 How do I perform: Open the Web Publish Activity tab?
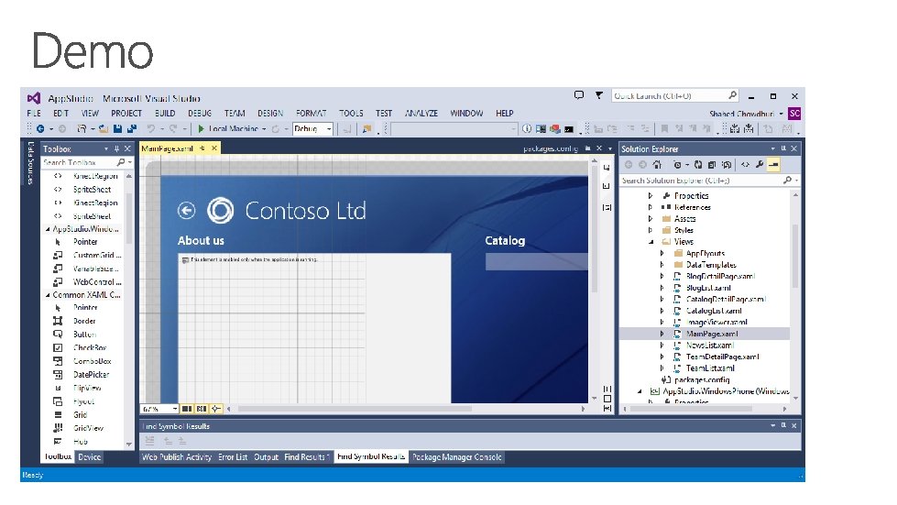(x=177, y=457)
